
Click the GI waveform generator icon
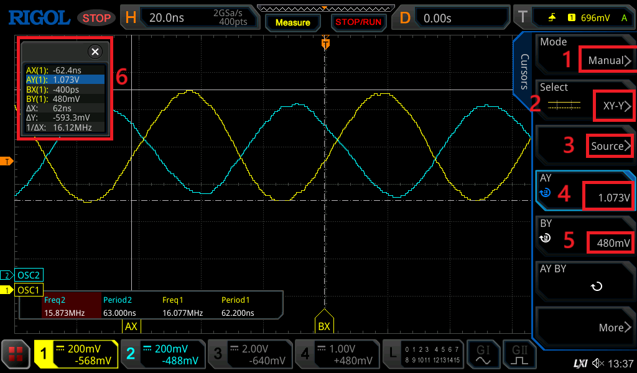point(483,355)
